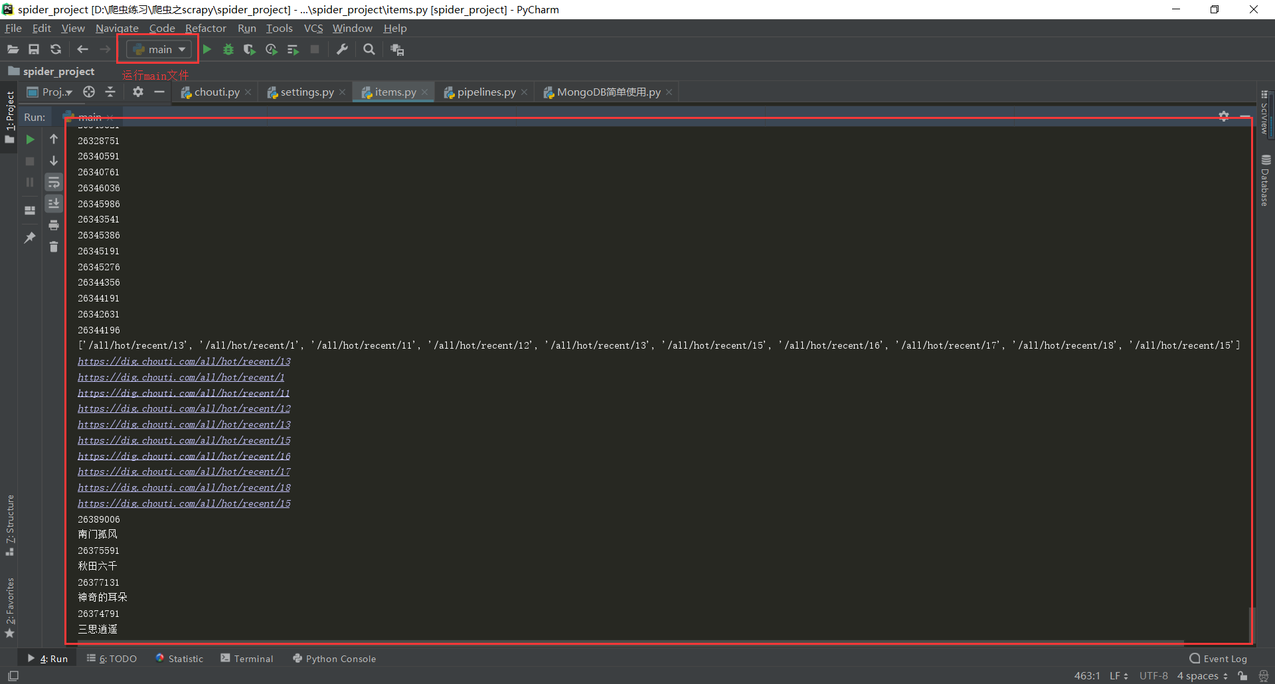Open Settings via the wrench icon

tap(342, 49)
